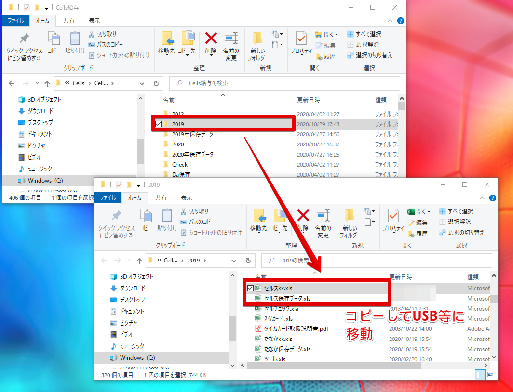Uncheck the 2019 folder checkbox

pos(158,124)
